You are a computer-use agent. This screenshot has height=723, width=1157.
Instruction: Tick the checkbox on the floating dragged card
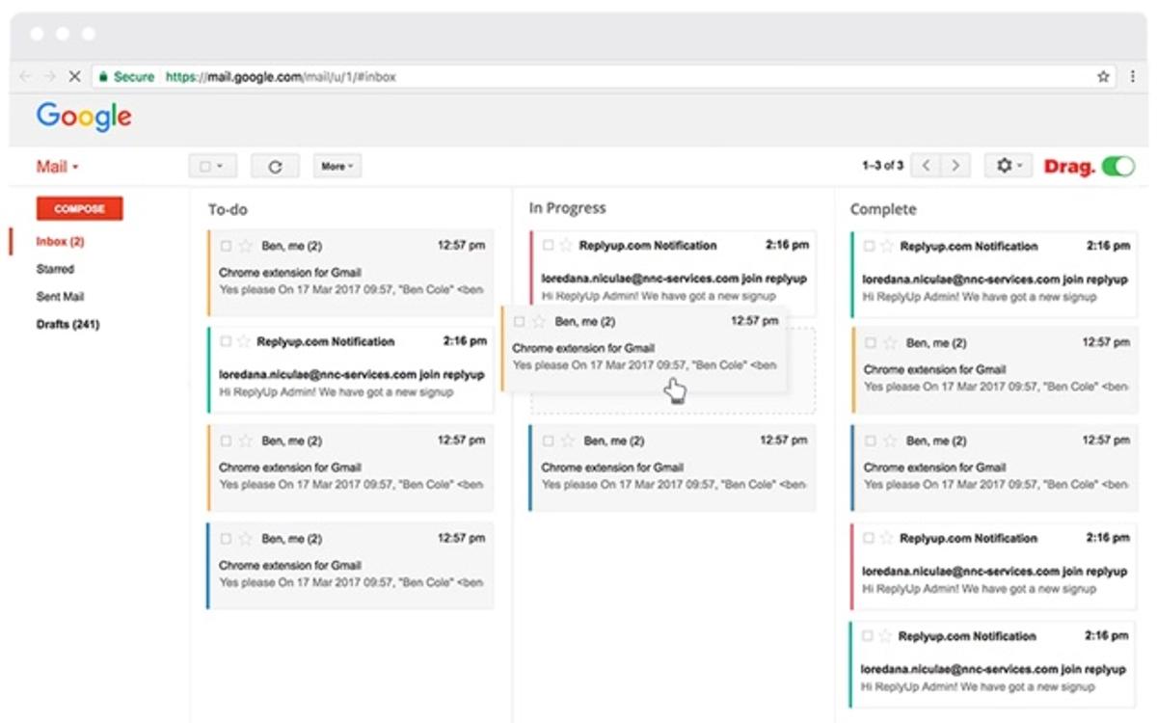(520, 321)
